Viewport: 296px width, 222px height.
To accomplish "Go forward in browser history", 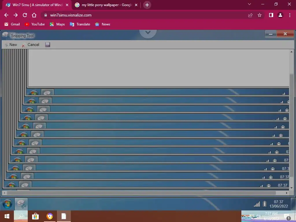I will (16, 15).
